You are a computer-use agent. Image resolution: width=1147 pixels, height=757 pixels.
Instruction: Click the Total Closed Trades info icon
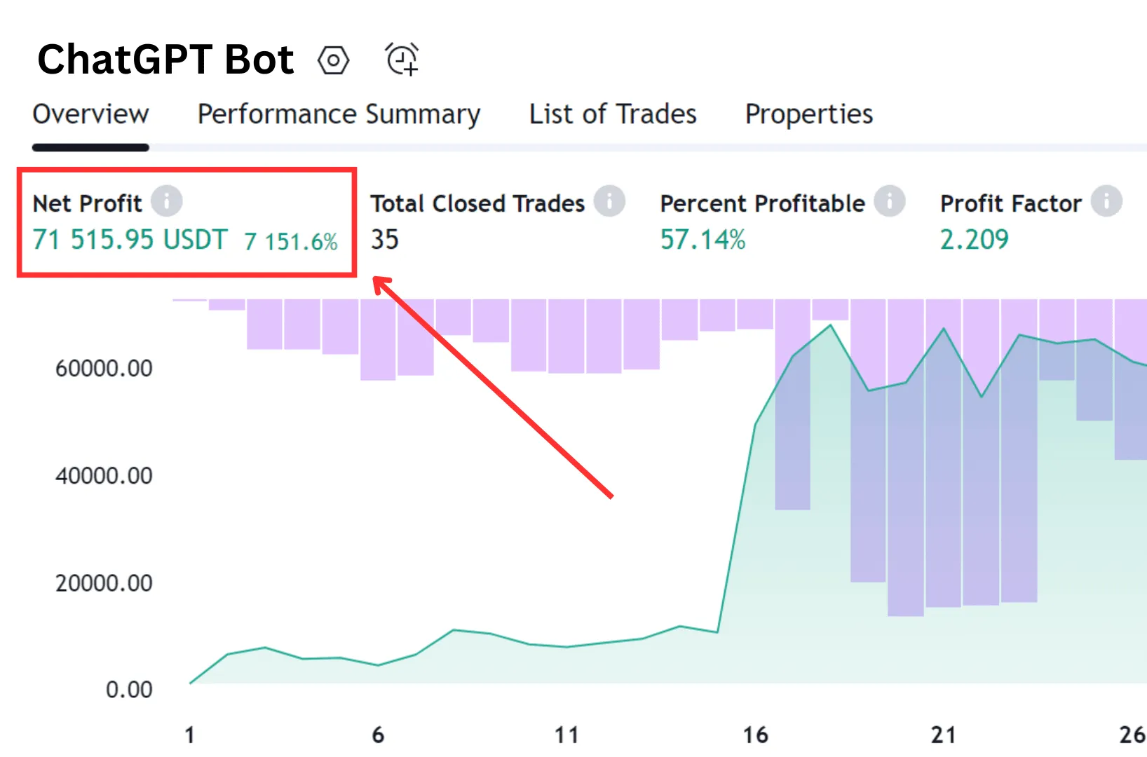tap(611, 200)
